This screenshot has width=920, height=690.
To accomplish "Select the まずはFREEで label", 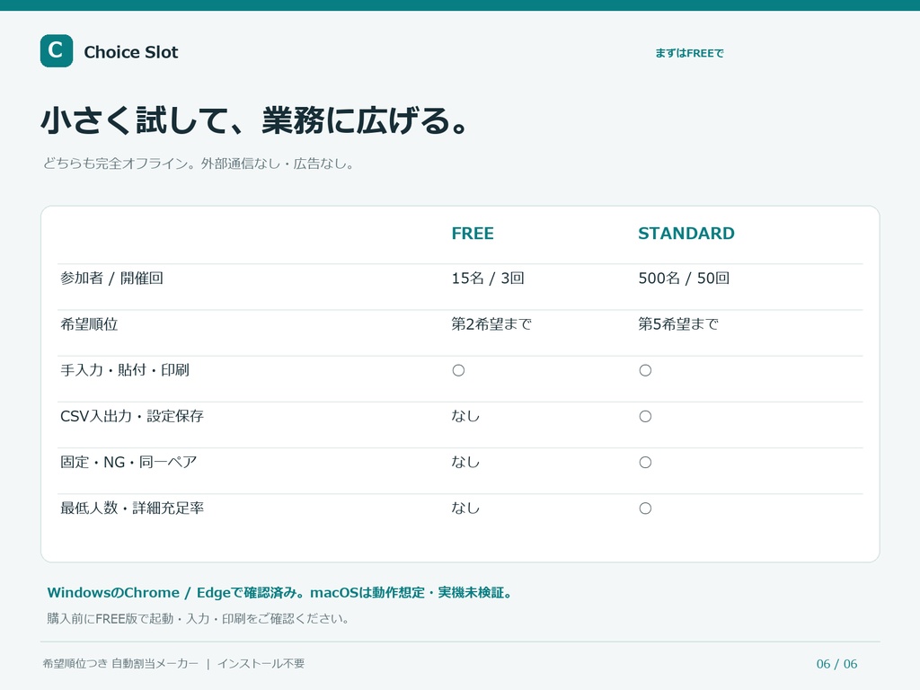I will (689, 53).
